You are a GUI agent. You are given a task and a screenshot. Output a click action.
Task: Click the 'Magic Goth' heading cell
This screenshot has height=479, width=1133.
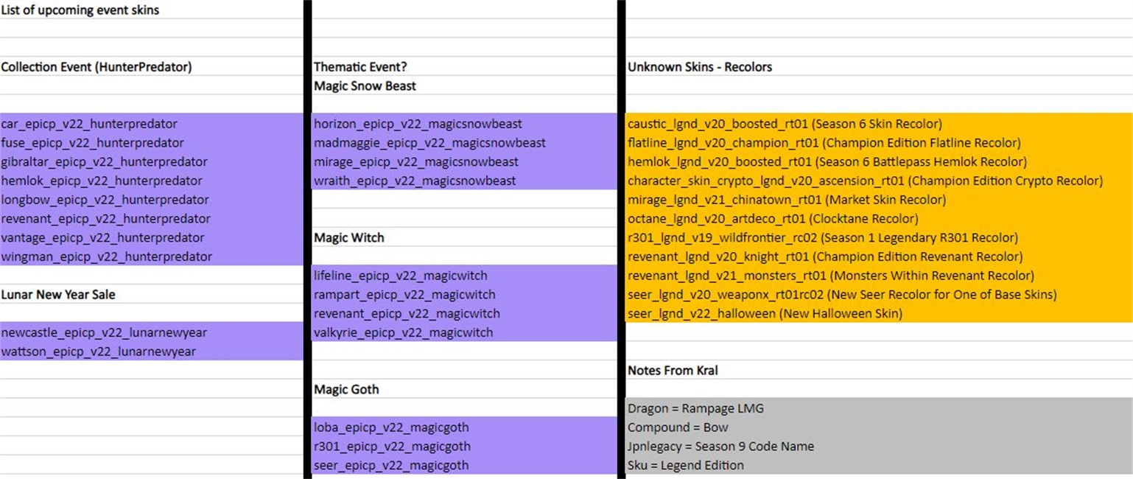point(346,389)
